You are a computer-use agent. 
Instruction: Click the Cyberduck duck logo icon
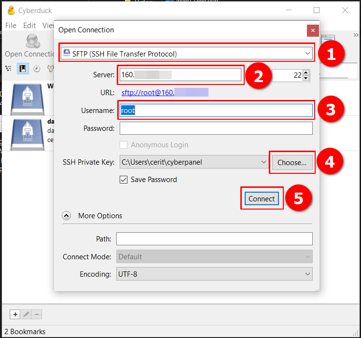11,10
